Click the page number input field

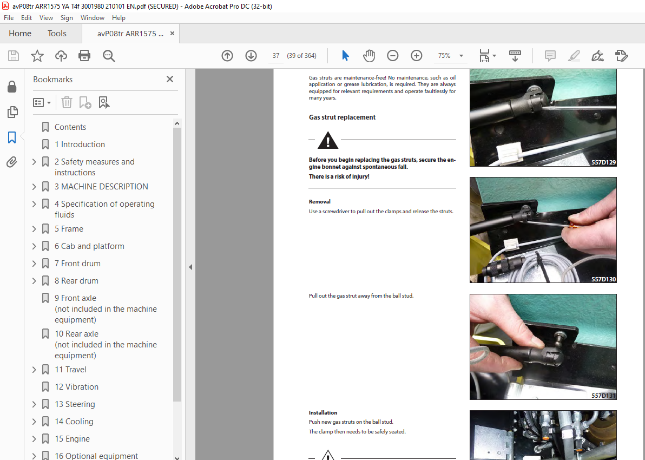click(276, 56)
